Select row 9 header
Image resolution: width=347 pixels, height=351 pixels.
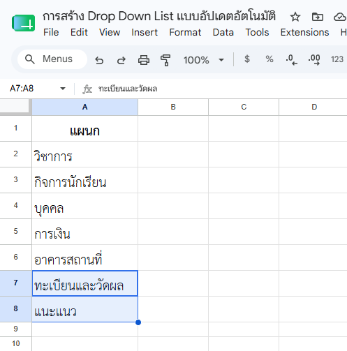(15, 329)
